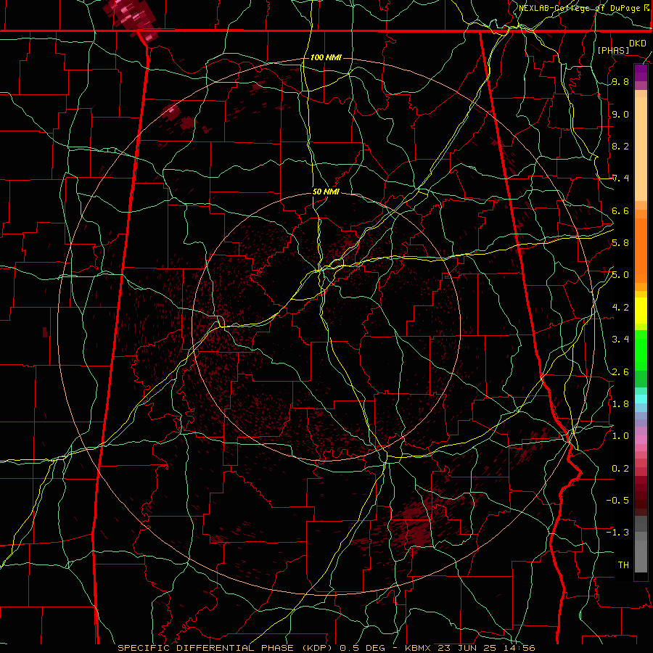Click the 0.2 value on the color scale
653x653 pixels.
pyautogui.click(x=620, y=468)
